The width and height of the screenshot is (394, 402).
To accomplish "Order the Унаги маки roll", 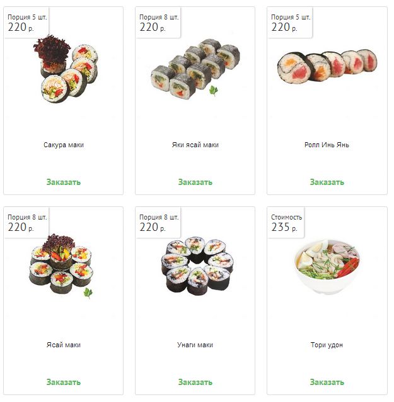I will click(195, 382).
